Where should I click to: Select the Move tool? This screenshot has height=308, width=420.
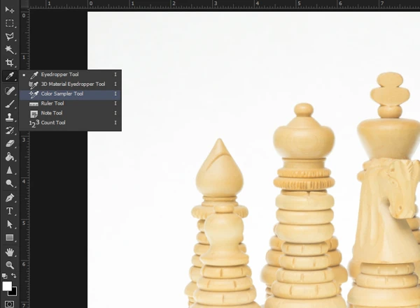tap(10, 10)
